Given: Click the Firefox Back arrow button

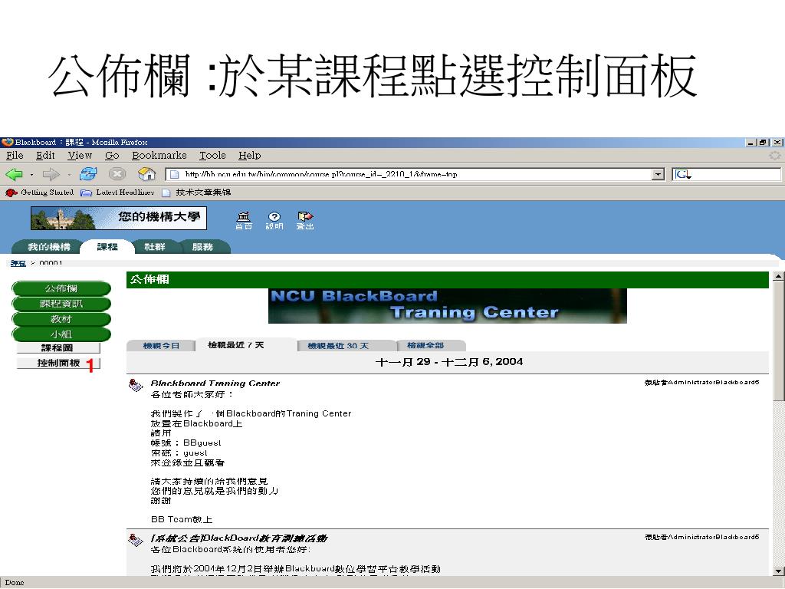Looking at the screenshot, I should tap(14, 174).
